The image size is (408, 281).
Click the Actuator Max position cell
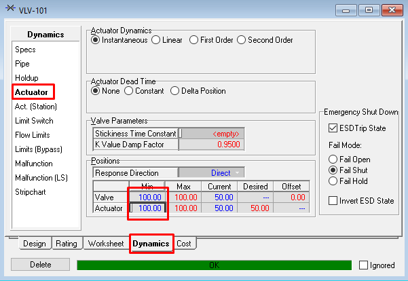coord(183,208)
